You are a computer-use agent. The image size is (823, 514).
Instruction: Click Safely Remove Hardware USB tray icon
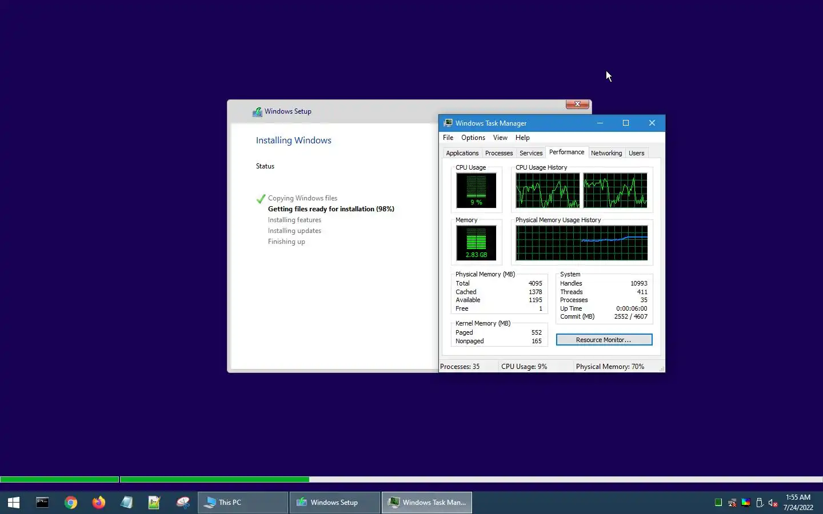pos(760,503)
